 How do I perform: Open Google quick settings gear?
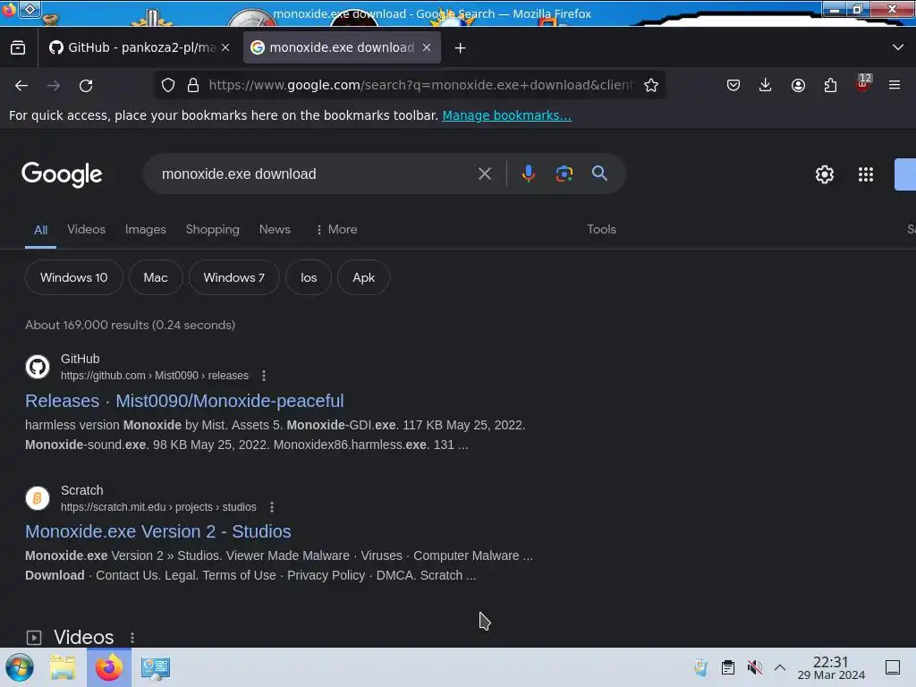coord(824,174)
